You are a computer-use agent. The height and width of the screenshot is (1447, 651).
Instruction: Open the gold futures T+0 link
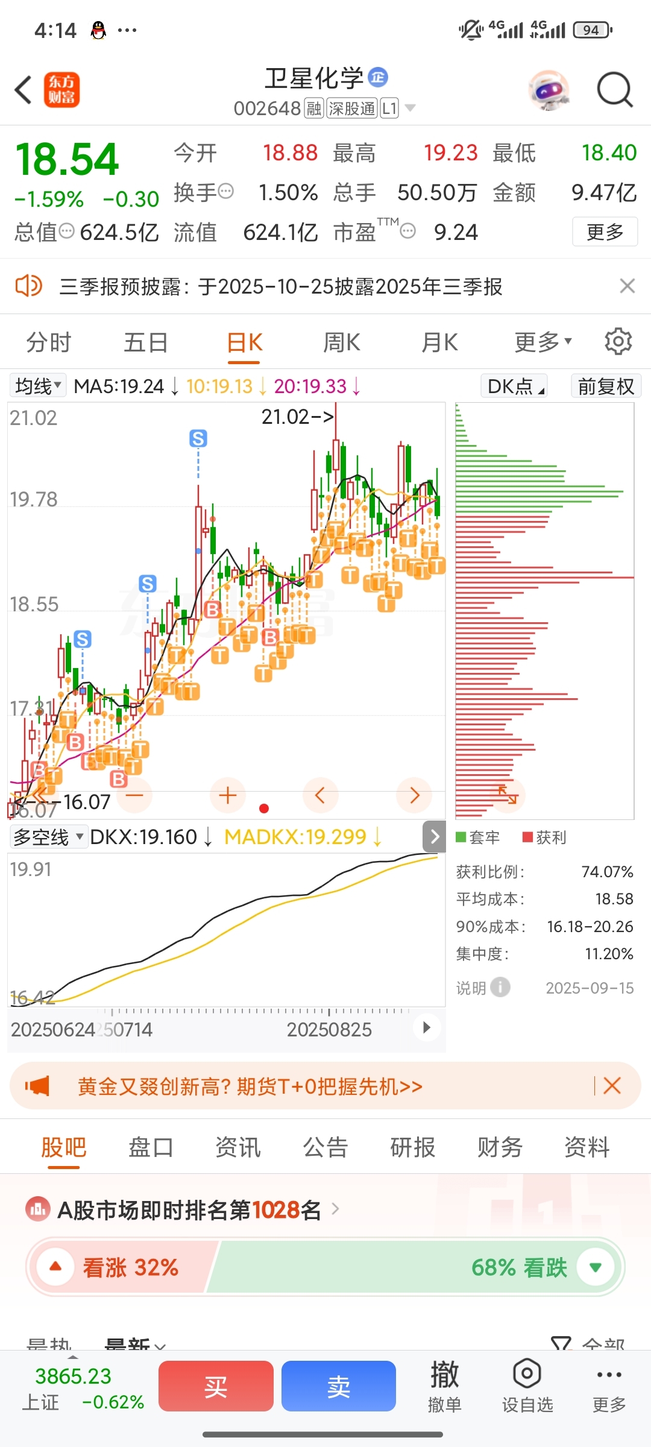pyautogui.click(x=250, y=1086)
